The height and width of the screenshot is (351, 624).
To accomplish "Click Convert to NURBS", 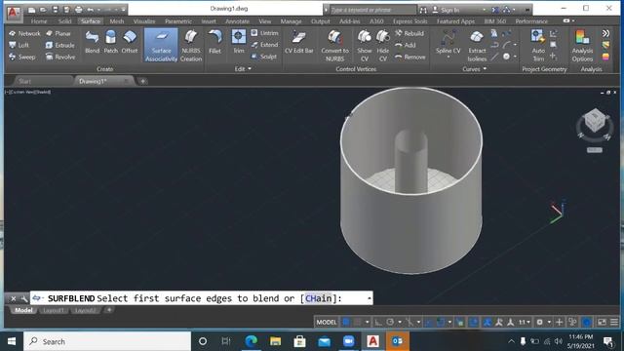I will click(x=334, y=46).
